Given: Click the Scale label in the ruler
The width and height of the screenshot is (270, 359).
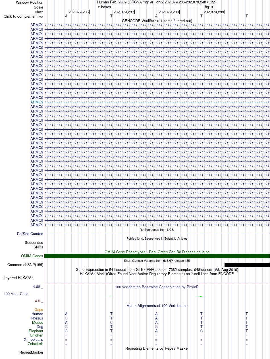Looking at the screenshot, I should point(38,7).
